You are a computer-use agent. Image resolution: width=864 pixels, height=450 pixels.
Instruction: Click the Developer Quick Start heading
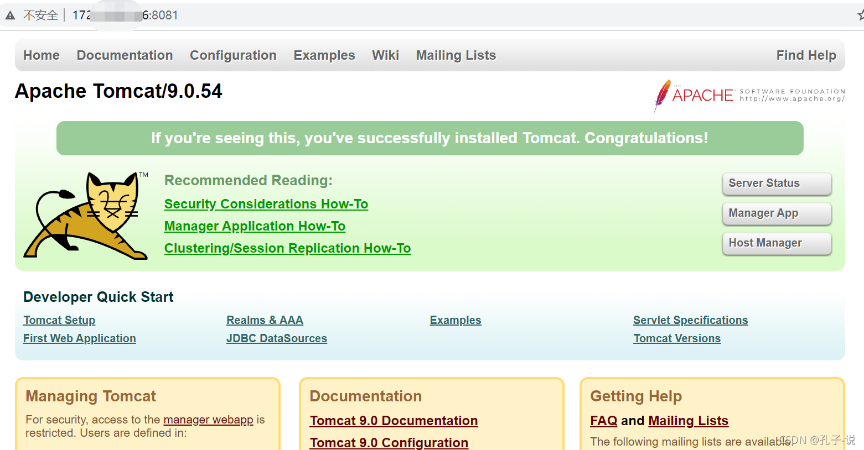click(99, 297)
